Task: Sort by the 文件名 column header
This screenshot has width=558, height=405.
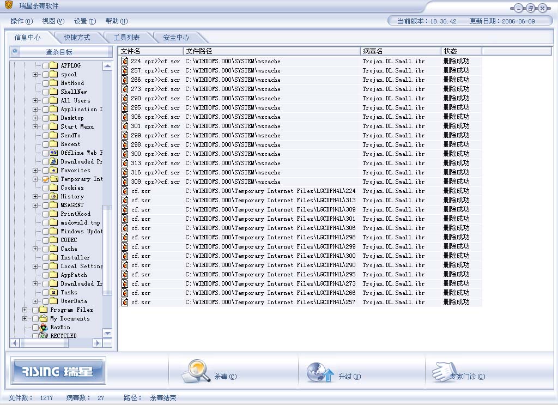Action: tap(151, 51)
